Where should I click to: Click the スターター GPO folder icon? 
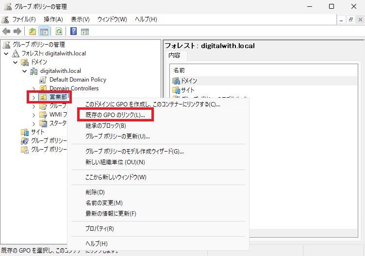pyautogui.click(x=43, y=123)
